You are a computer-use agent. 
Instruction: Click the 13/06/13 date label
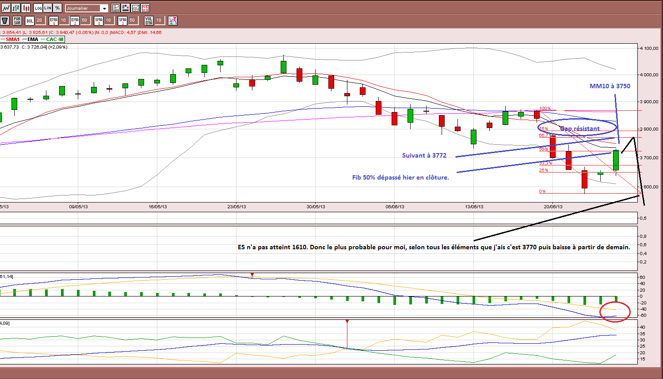pyautogui.click(x=473, y=206)
